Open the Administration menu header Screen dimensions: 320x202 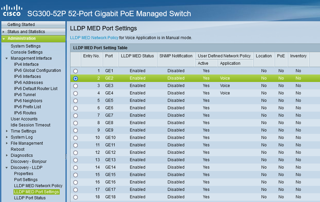tap(33, 38)
